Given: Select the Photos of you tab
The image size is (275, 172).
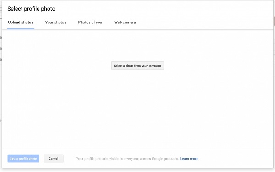Looking at the screenshot, I should tap(90, 22).
